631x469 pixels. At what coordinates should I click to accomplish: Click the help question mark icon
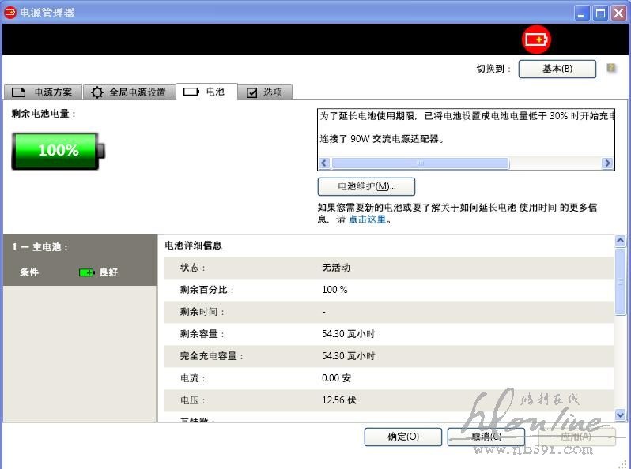tap(611, 68)
